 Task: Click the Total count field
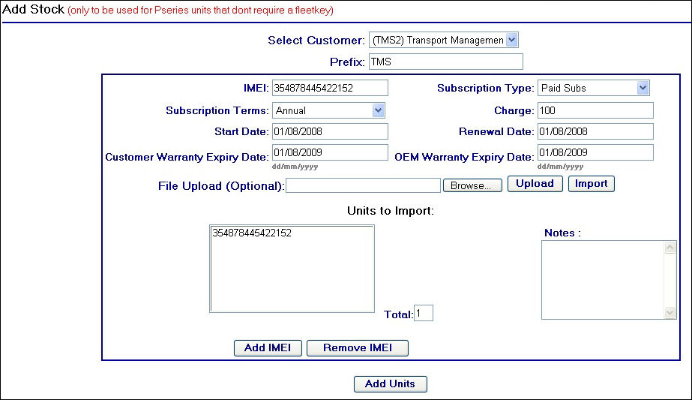tap(424, 313)
